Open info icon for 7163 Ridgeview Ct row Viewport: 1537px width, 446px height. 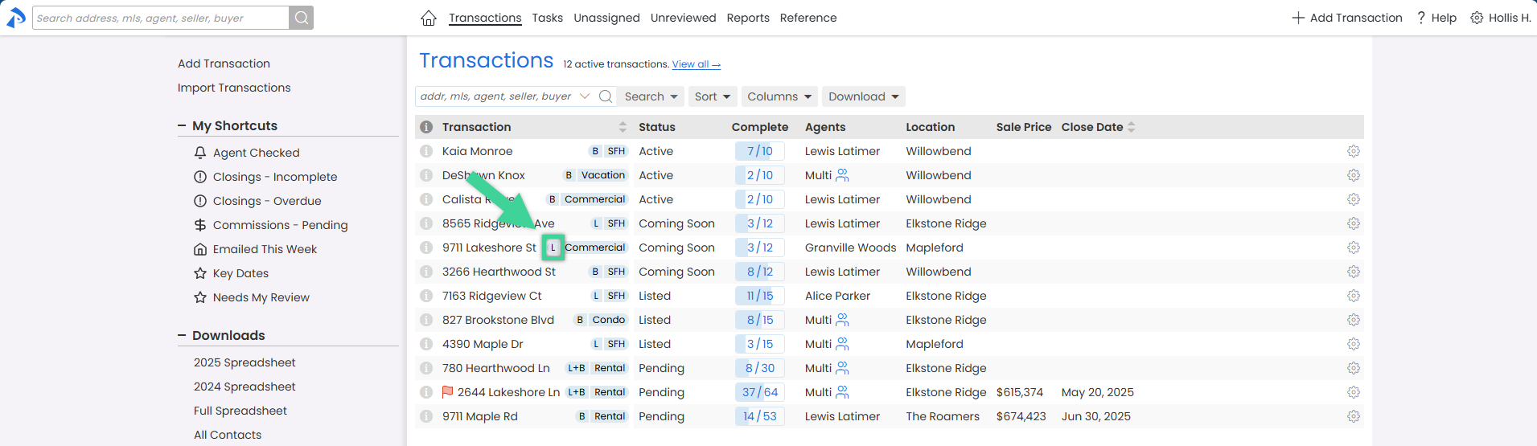tap(426, 296)
